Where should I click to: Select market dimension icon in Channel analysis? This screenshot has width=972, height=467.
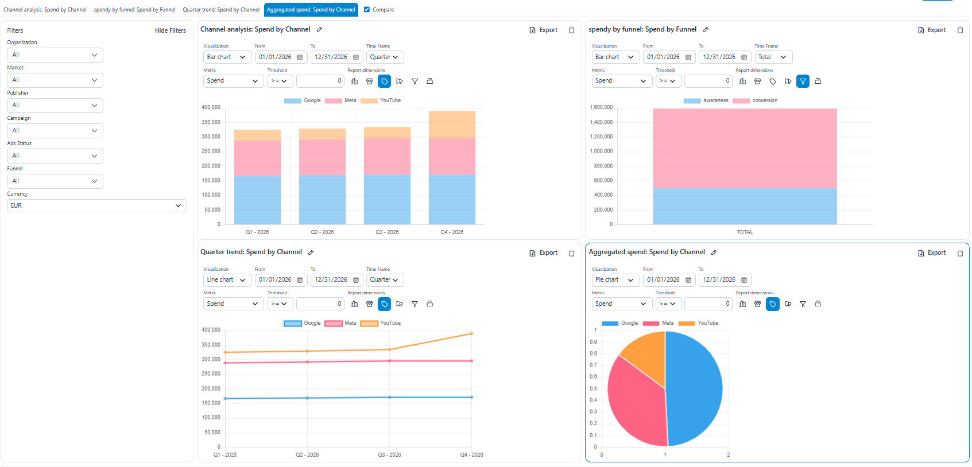(370, 81)
